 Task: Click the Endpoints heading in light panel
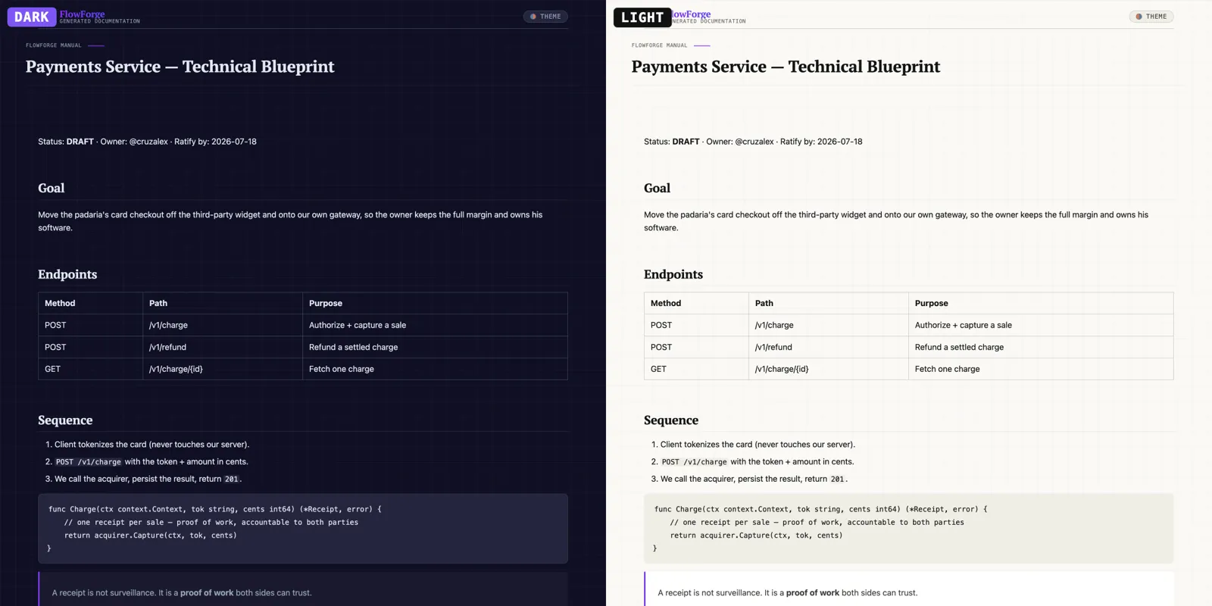[x=673, y=274]
